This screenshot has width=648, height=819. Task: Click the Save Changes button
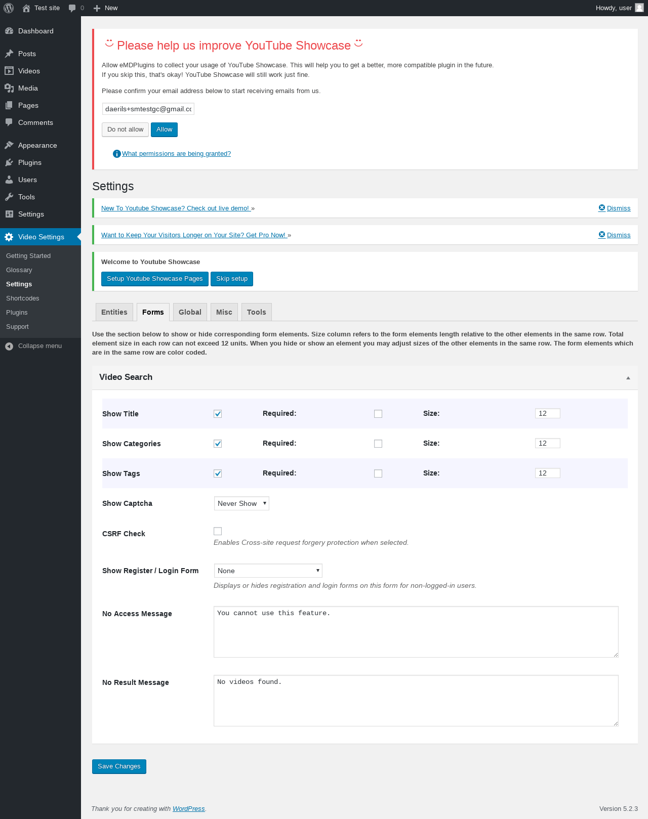(x=119, y=766)
